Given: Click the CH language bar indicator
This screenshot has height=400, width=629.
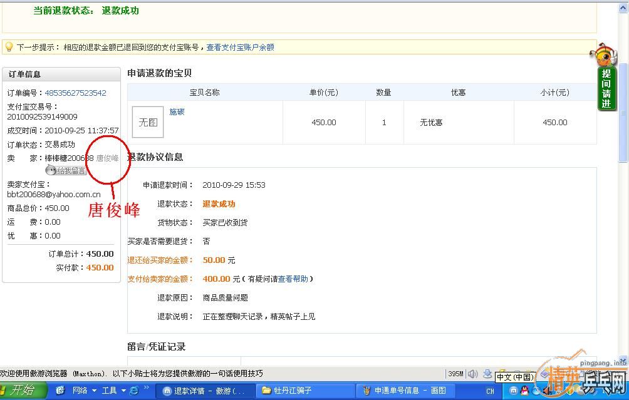Looking at the screenshot, I should [x=490, y=391].
